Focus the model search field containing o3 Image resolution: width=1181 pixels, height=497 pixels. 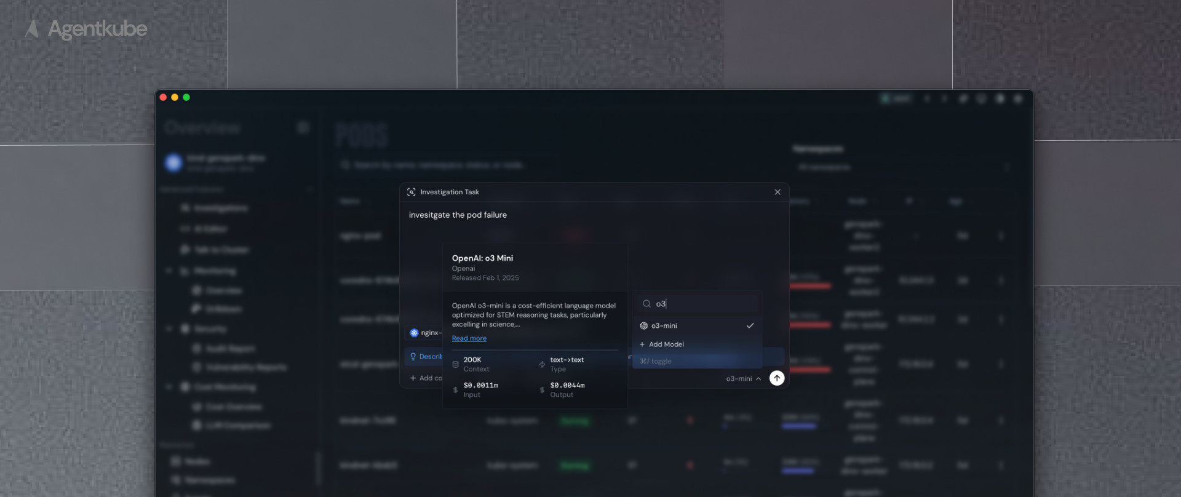698,304
